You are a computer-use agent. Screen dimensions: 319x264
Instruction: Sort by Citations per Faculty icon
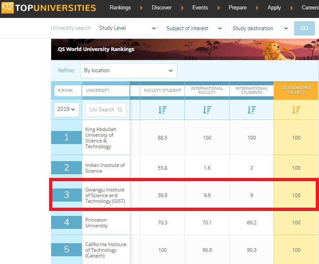coord(296,110)
